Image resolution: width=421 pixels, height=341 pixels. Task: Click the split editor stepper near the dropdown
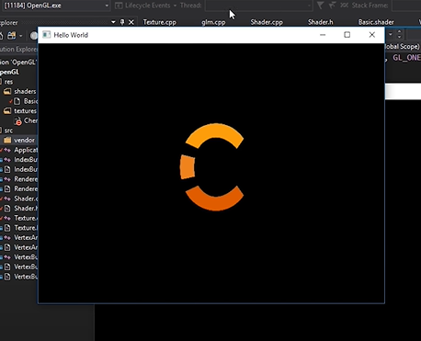point(399,34)
